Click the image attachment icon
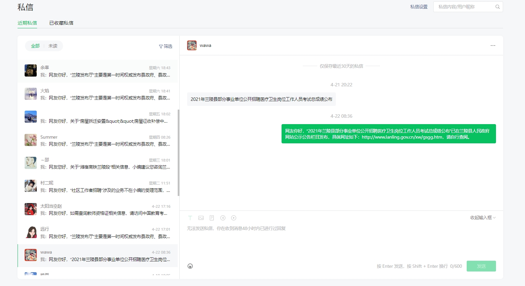The image size is (525, 286). (201, 218)
